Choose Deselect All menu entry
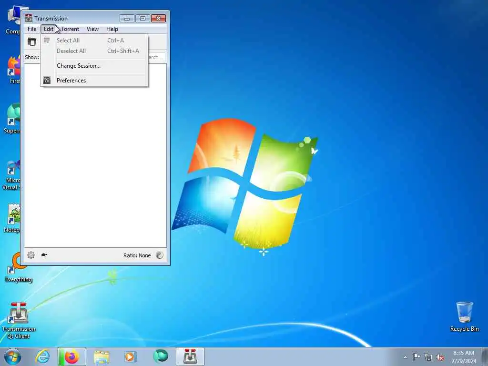Screen dimensions: 488x366 pyautogui.click(x=94, y=51)
